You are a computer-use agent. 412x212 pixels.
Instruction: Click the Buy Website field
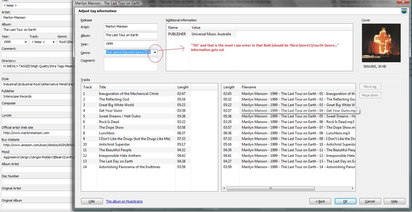point(37,145)
